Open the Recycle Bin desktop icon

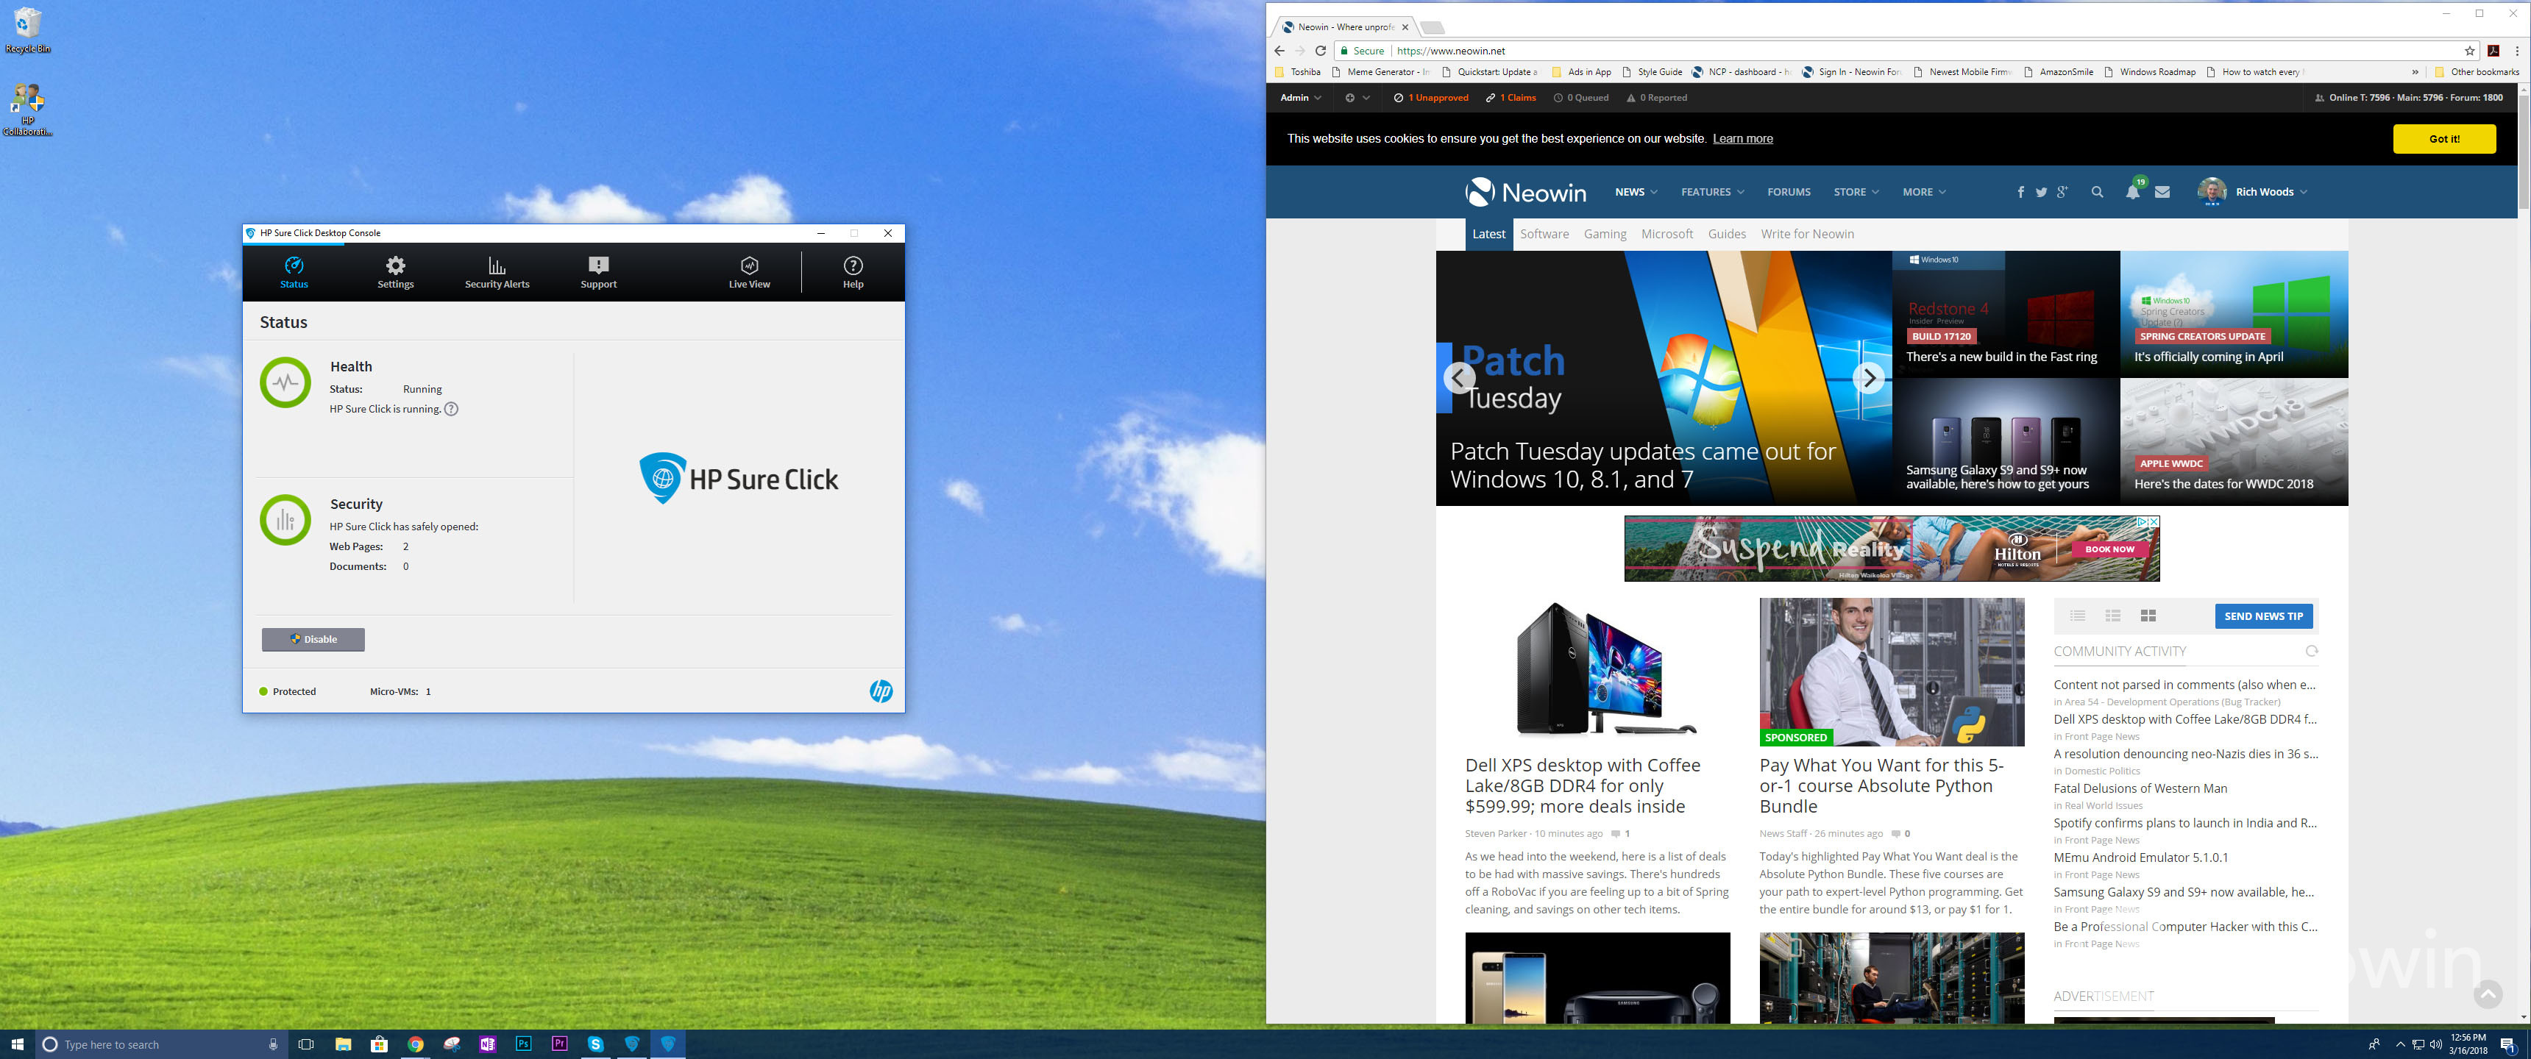[x=27, y=29]
